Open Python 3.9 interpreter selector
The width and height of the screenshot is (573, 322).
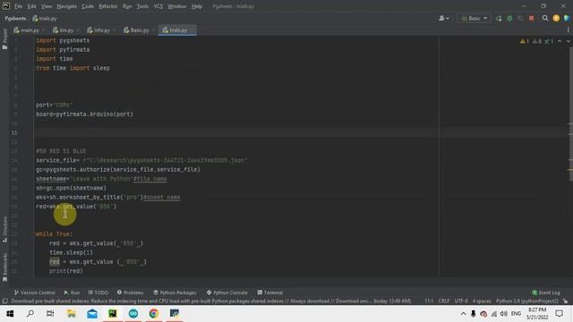click(527, 301)
